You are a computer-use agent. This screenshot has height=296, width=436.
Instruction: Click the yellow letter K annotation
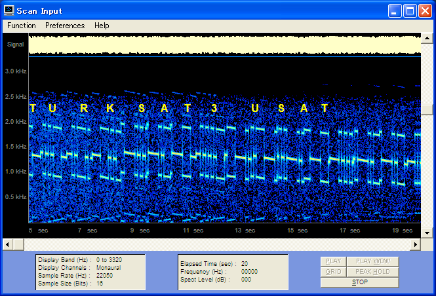(x=110, y=108)
